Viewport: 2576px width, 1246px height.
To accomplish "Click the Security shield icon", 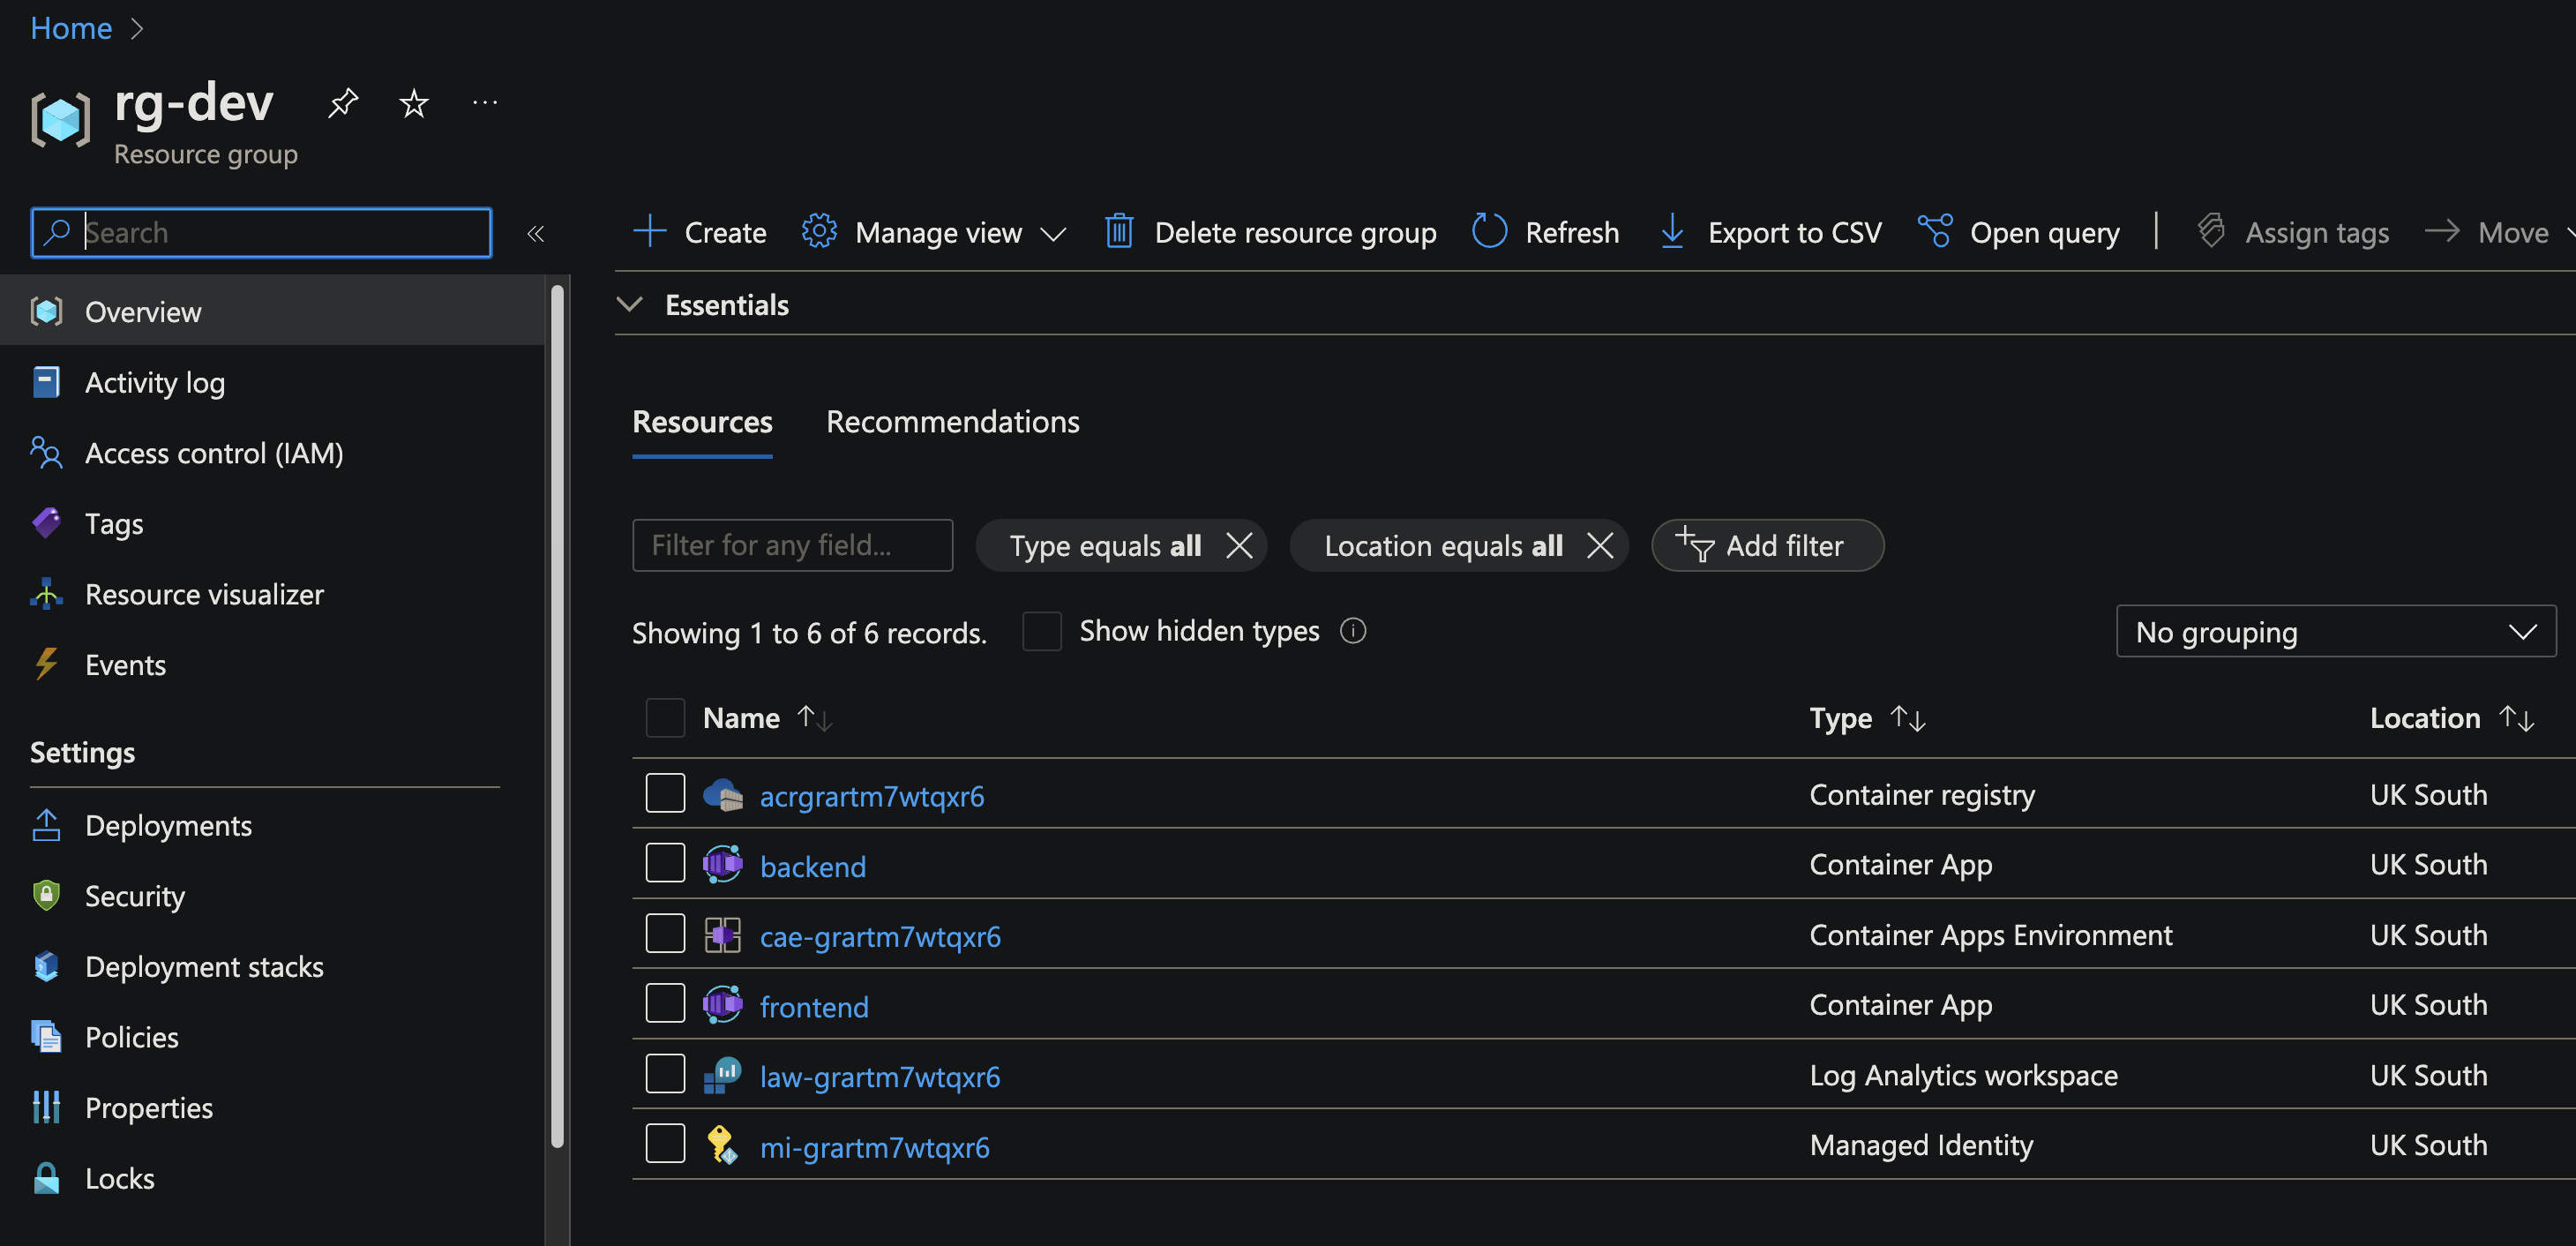I will coord(46,895).
